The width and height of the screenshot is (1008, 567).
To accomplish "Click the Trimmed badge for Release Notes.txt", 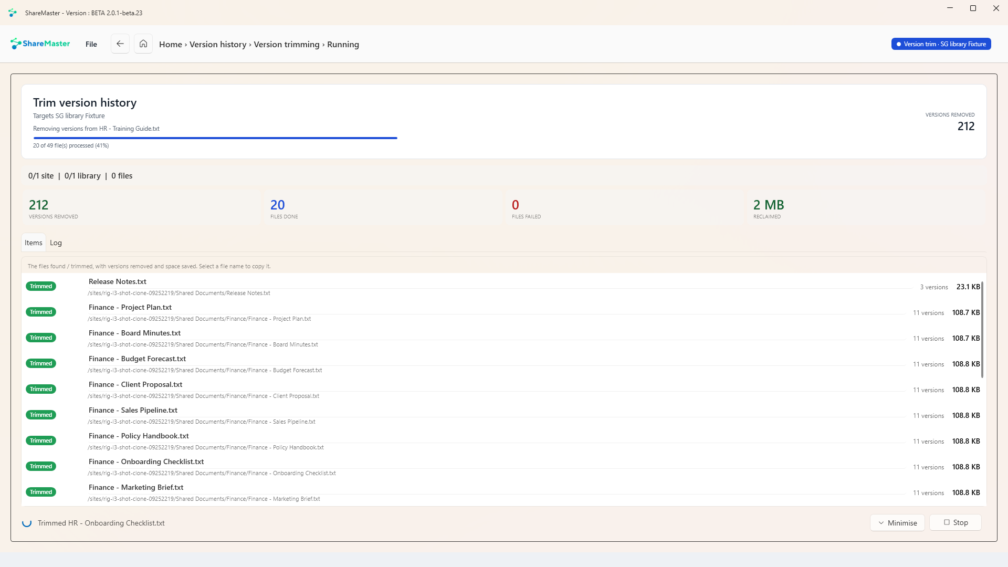I will click(x=41, y=286).
